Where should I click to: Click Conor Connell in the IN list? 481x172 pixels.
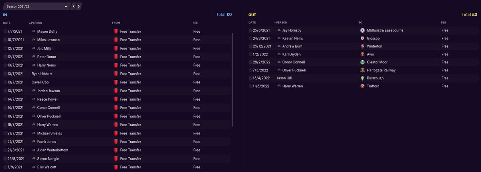(x=49, y=108)
